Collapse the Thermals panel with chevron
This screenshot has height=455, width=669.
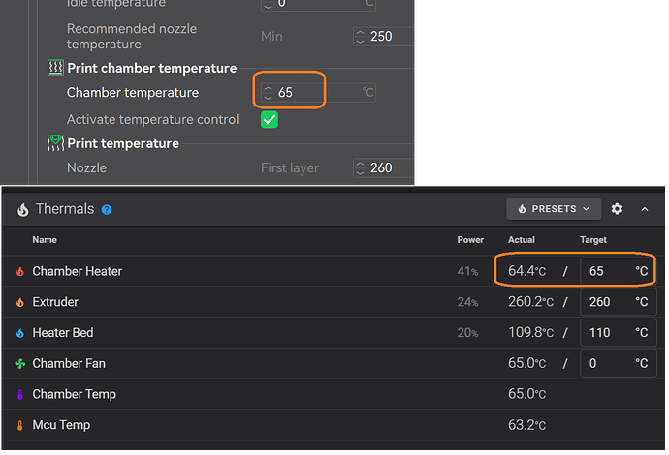click(645, 209)
